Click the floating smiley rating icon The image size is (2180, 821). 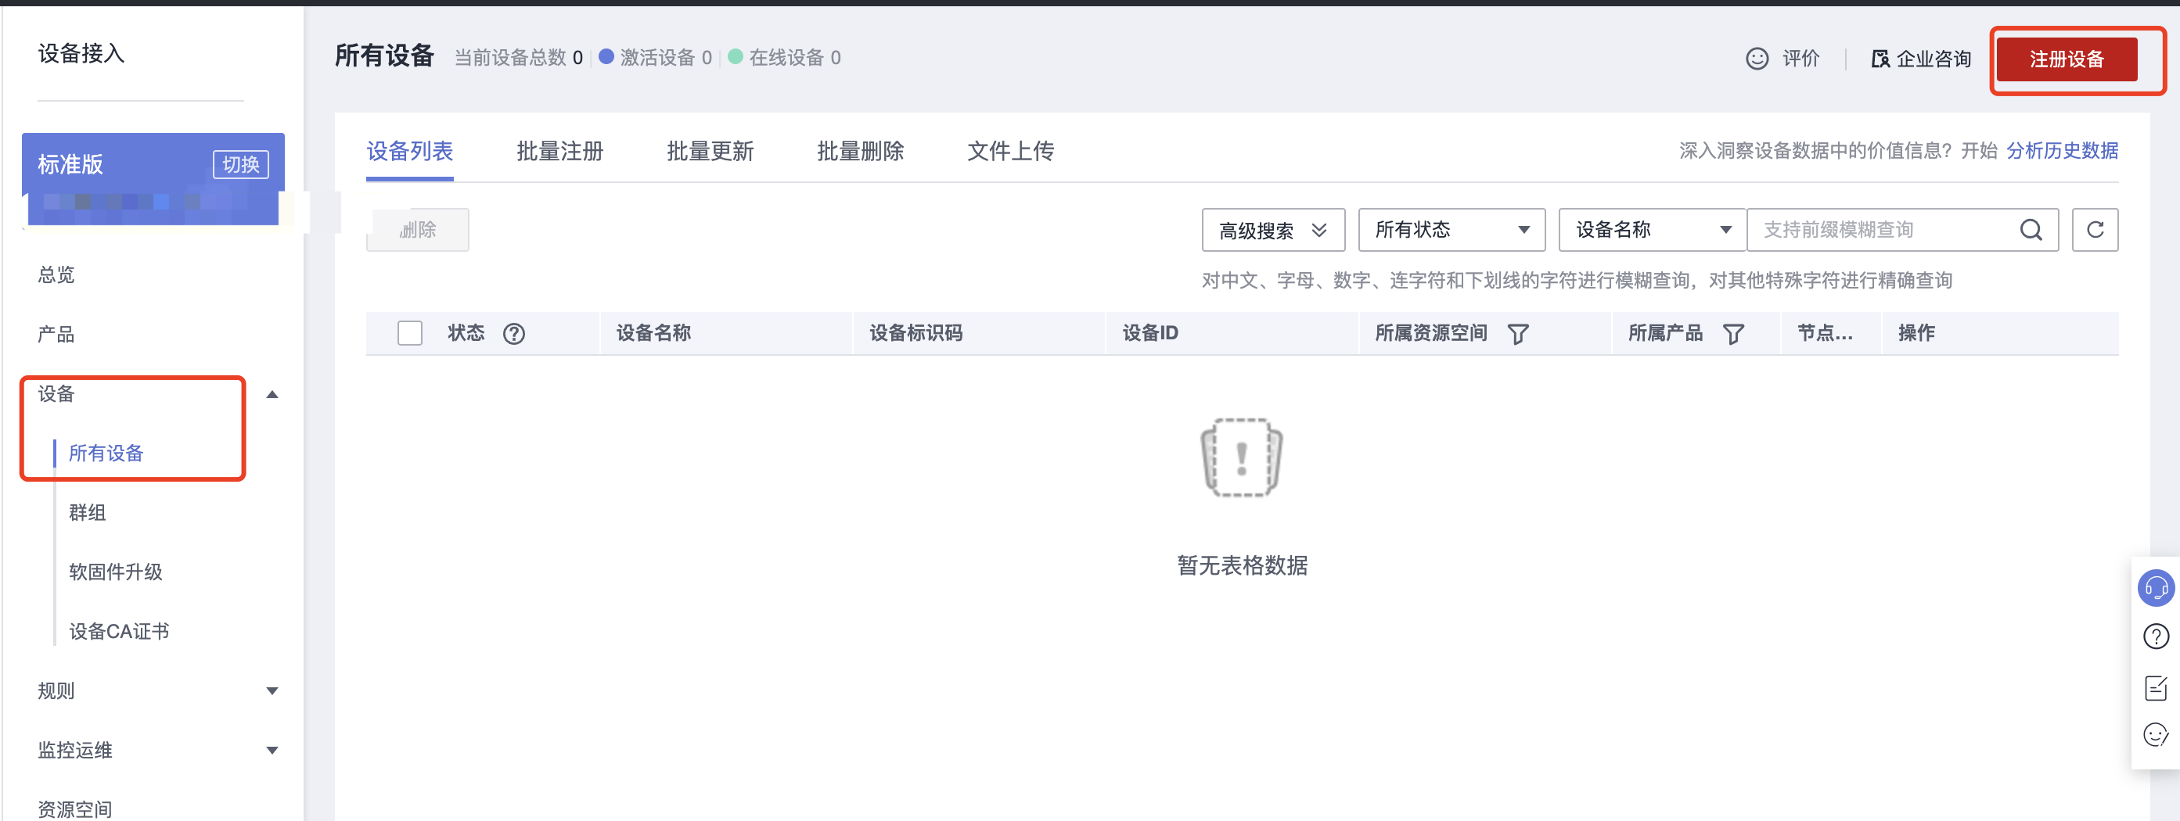tap(2156, 735)
